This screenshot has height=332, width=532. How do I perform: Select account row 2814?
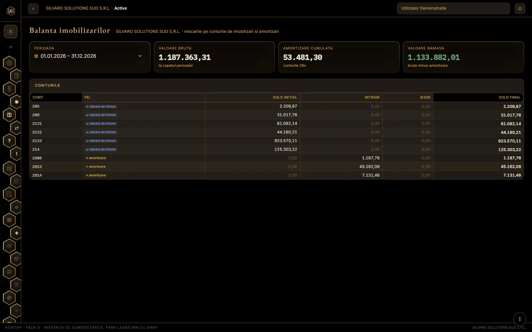(277, 175)
